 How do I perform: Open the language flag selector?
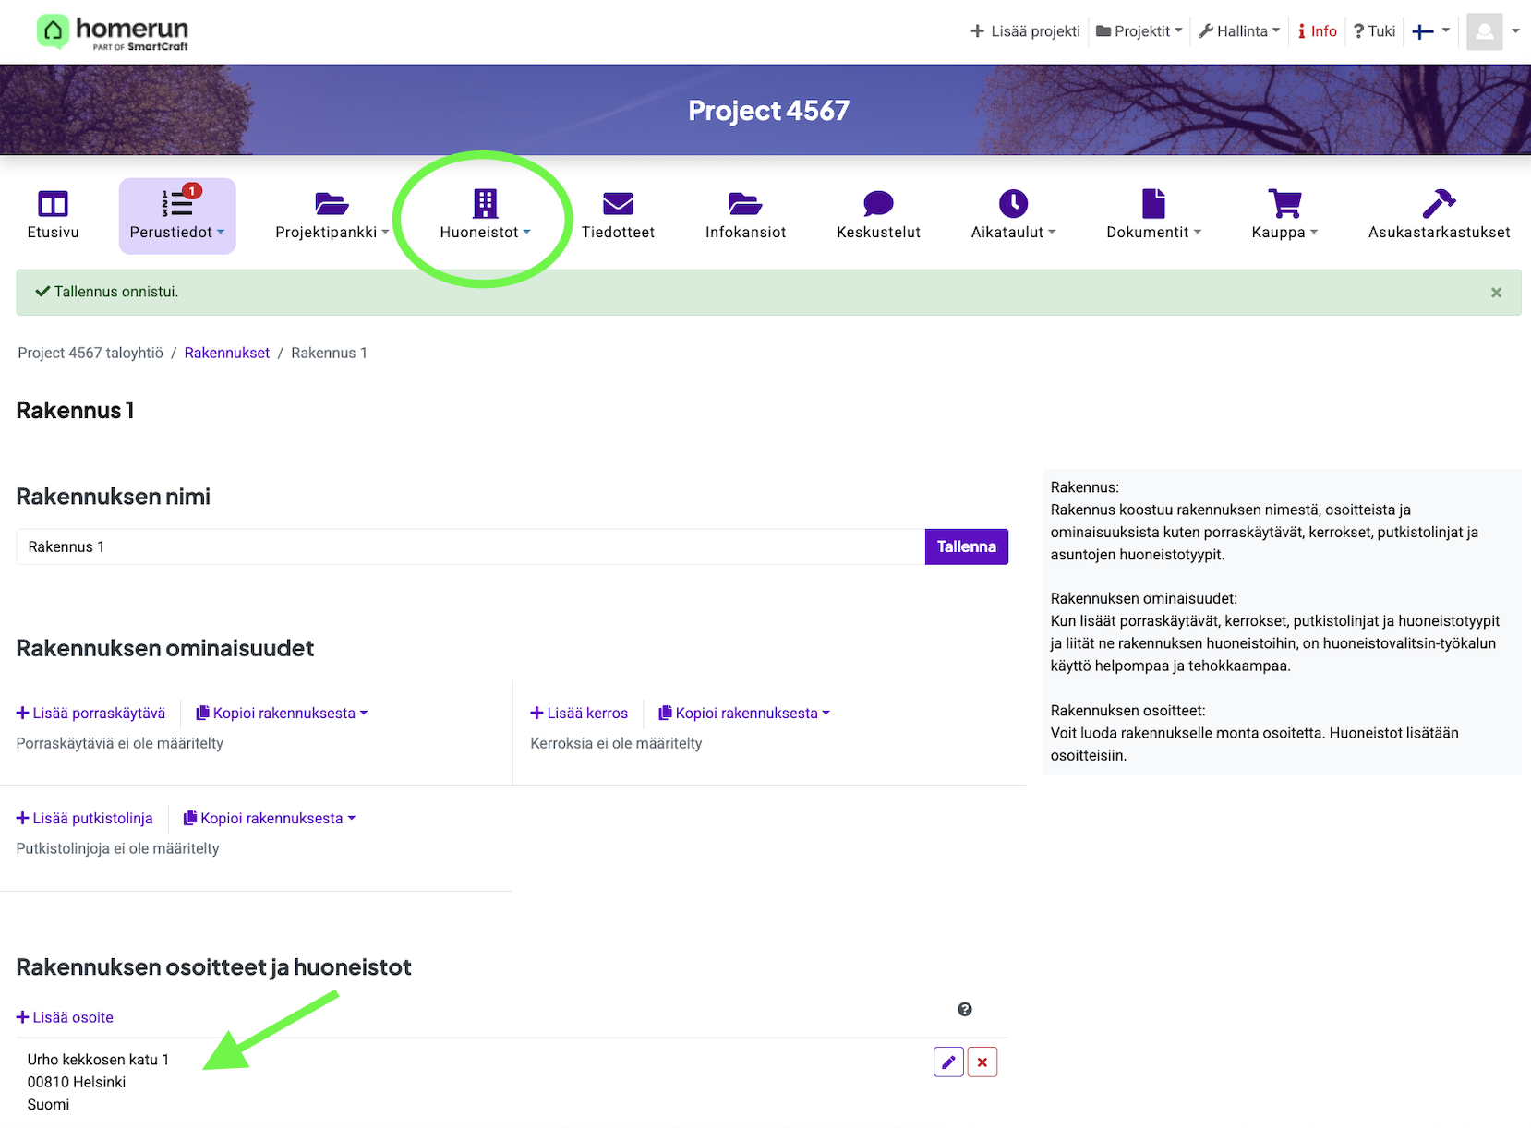point(1430,31)
